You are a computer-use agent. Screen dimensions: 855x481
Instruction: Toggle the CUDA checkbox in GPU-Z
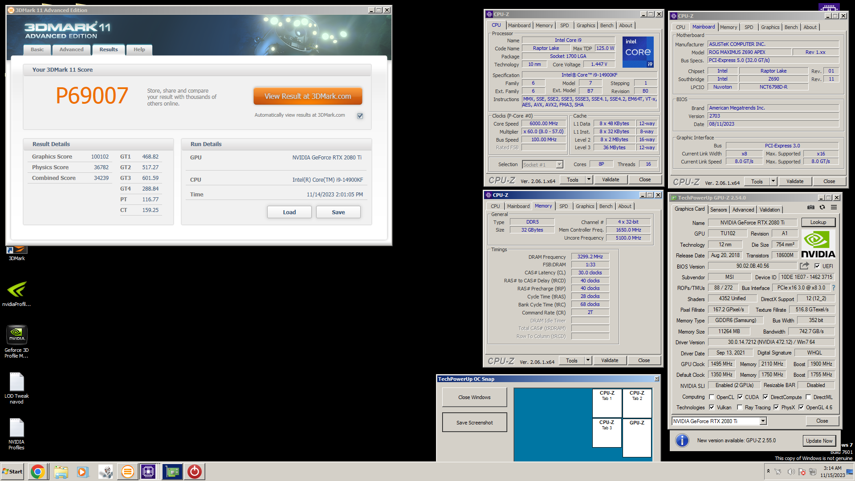[x=740, y=397]
